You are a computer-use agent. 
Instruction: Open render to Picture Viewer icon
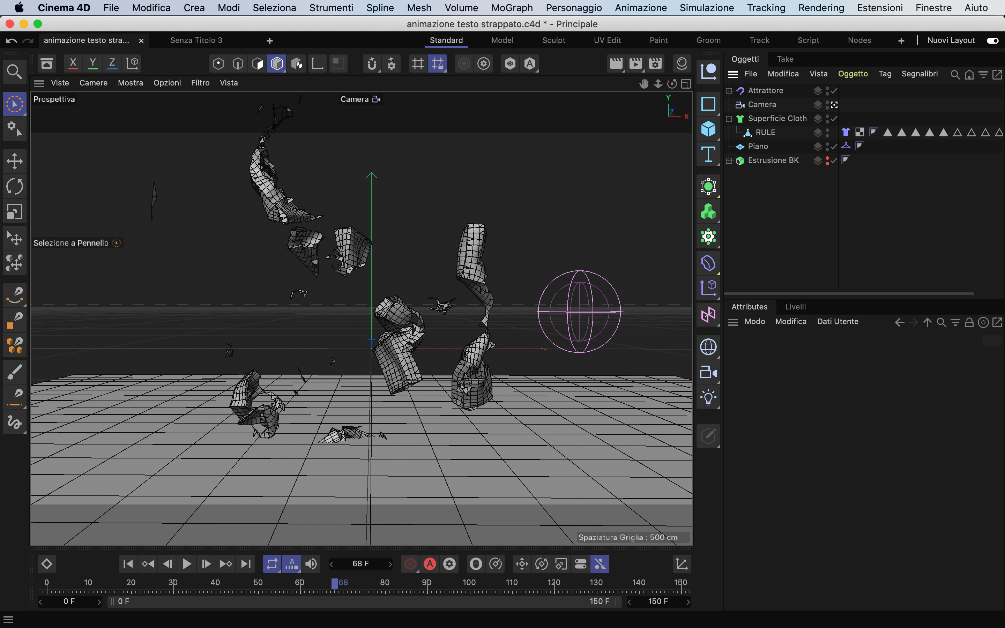click(x=635, y=63)
